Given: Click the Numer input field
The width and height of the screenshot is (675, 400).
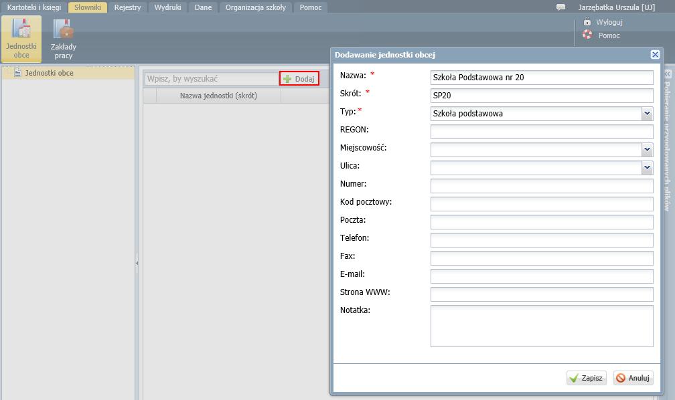Looking at the screenshot, I should point(542,186).
